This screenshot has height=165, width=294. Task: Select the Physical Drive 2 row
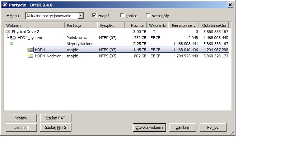[x=116, y=32]
